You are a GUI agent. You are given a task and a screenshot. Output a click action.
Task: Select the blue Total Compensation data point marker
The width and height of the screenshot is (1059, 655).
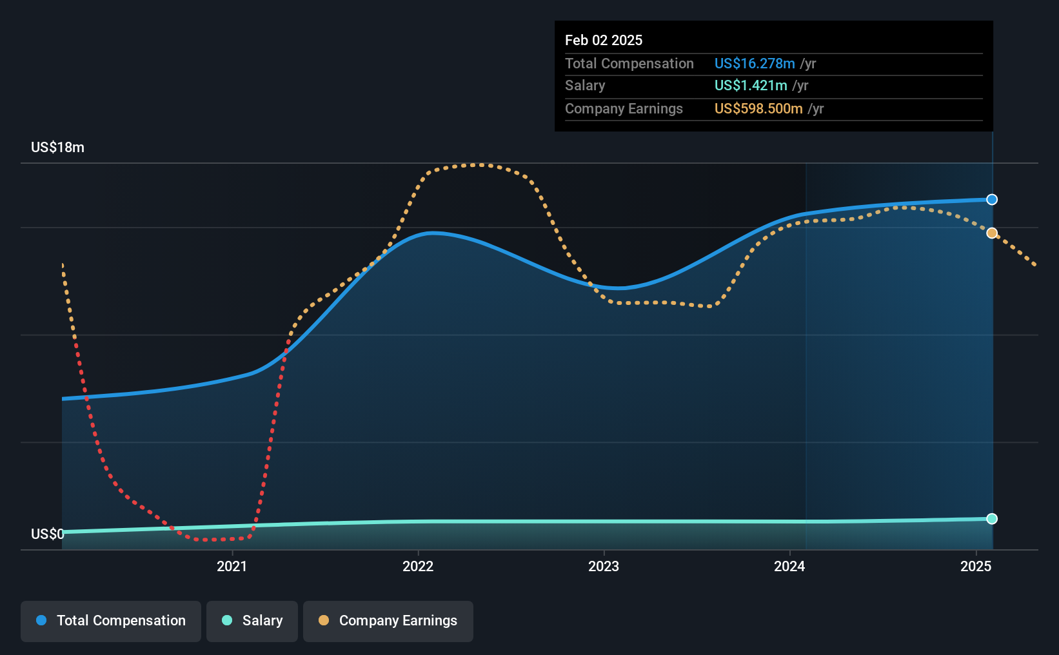coord(992,200)
